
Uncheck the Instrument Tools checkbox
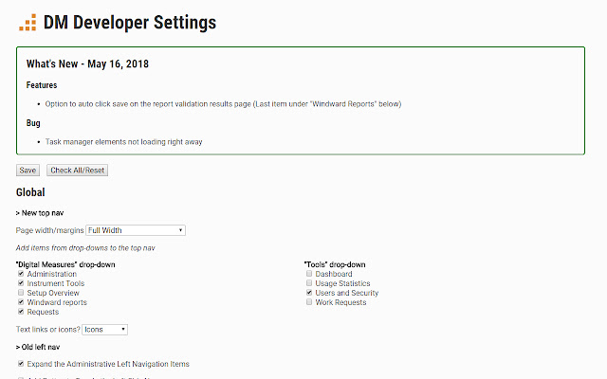click(21, 283)
